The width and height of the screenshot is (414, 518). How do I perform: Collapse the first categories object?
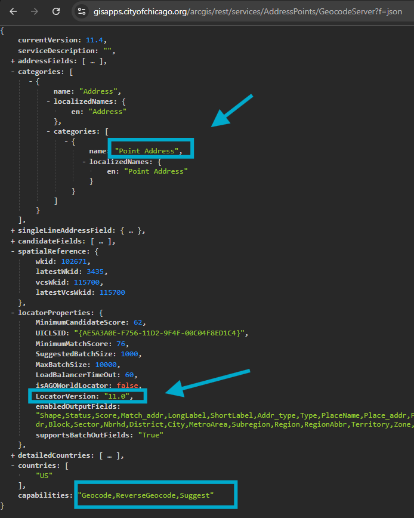click(30, 81)
